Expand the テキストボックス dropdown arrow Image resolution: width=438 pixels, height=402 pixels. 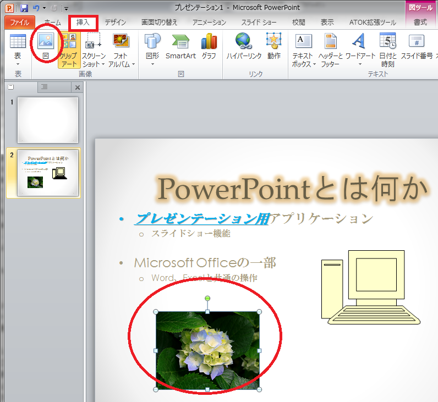[x=315, y=64]
